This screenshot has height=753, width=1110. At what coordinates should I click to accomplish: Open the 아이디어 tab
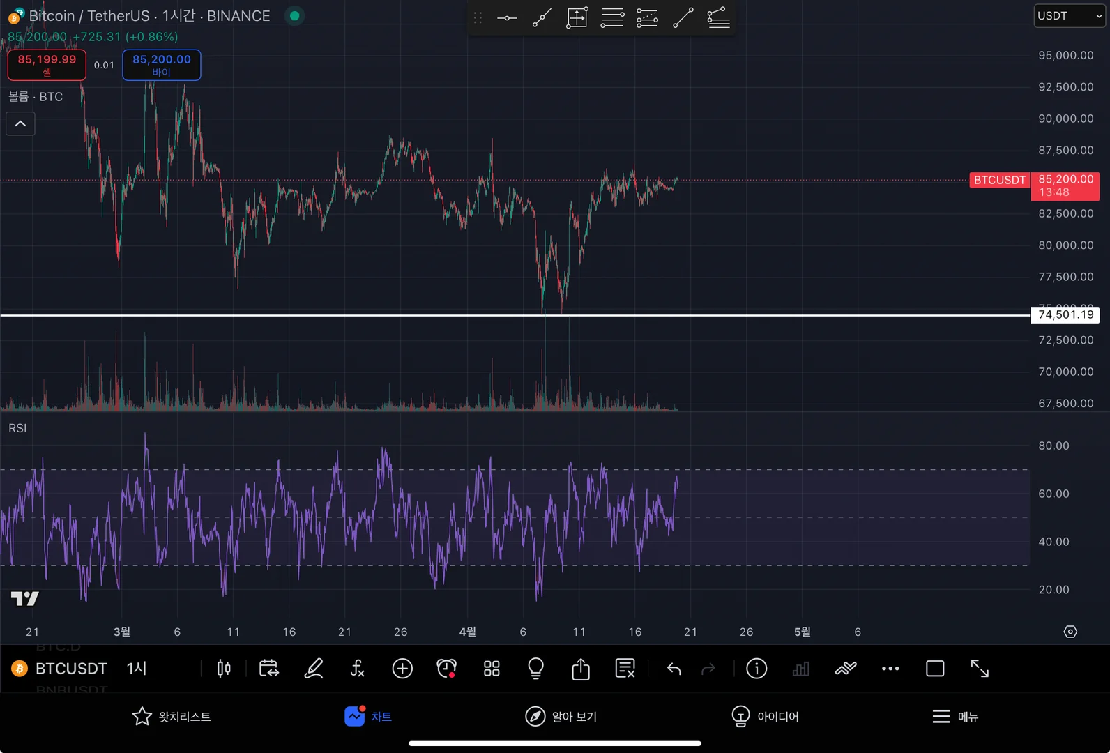click(x=765, y=717)
